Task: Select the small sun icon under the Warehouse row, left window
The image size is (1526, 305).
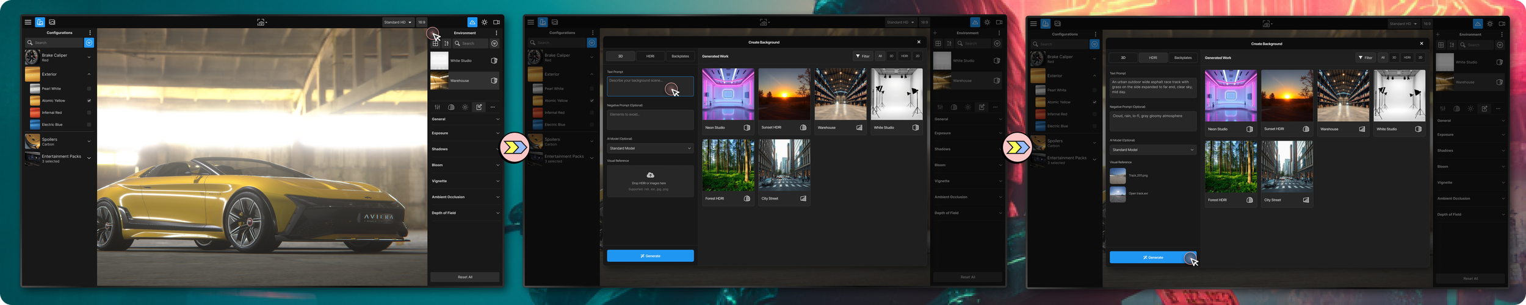Action: click(x=465, y=107)
